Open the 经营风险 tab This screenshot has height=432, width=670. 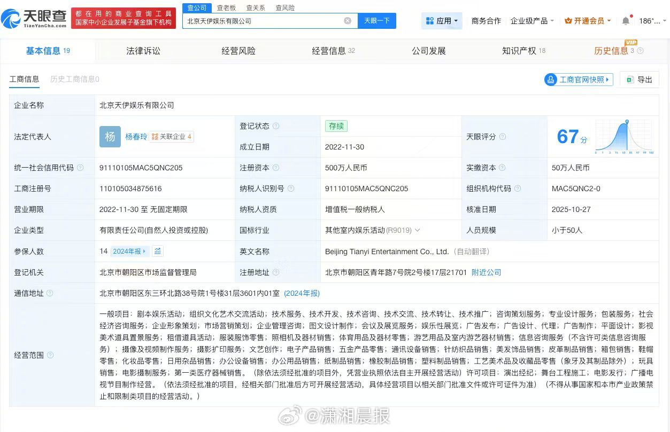[x=238, y=51]
